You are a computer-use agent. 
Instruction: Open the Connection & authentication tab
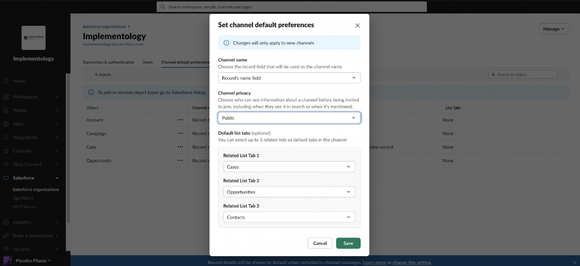click(108, 62)
